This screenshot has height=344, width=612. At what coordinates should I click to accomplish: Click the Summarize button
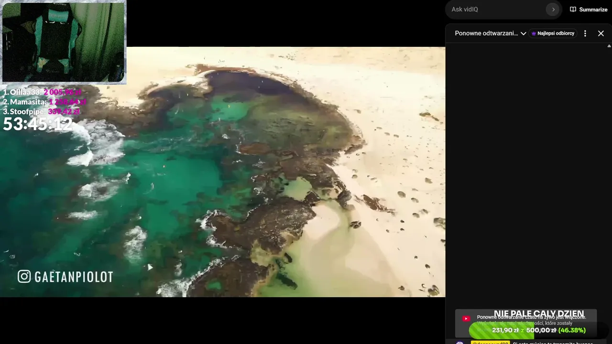[x=589, y=10]
